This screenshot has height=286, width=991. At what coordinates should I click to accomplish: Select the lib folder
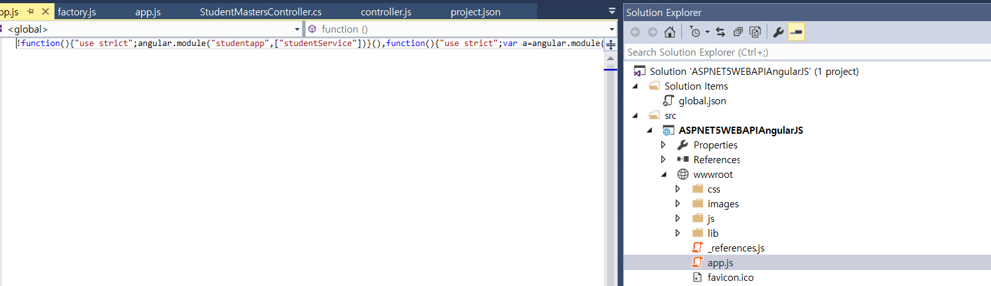[713, 233]
